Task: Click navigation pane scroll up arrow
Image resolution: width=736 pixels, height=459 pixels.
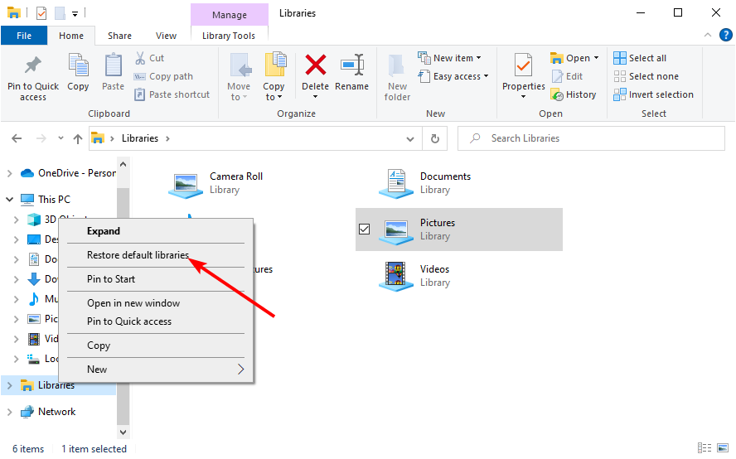Action: pyautogui.click(x=123, y=164)
